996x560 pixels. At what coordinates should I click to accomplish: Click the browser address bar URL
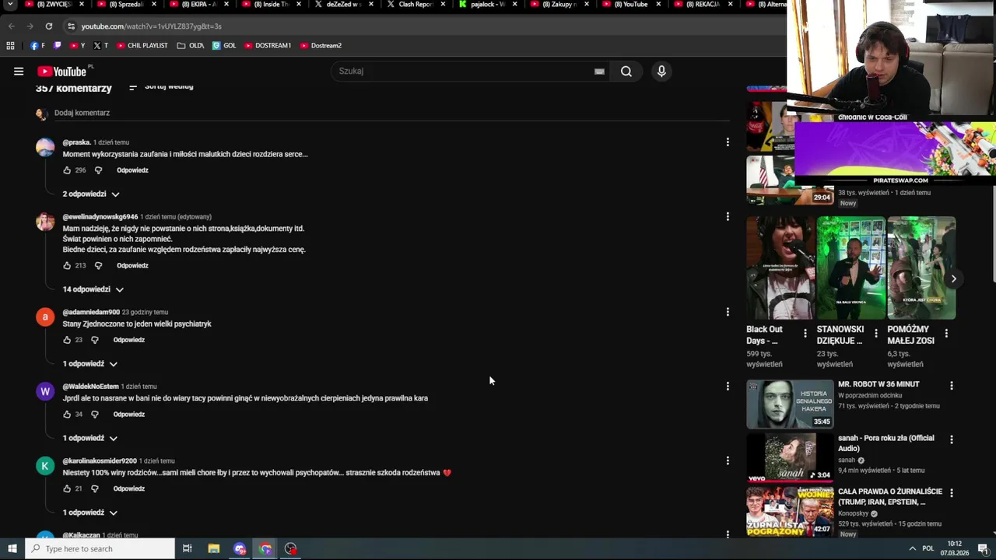pyautogui.click(x=151, y=26)
